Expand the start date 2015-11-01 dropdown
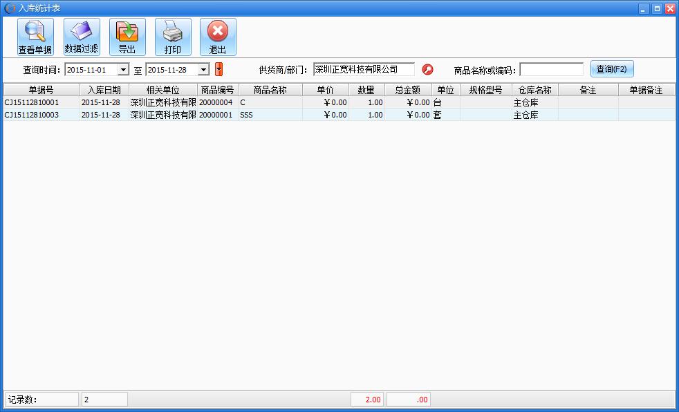679x412 pixels. point(123,69)
